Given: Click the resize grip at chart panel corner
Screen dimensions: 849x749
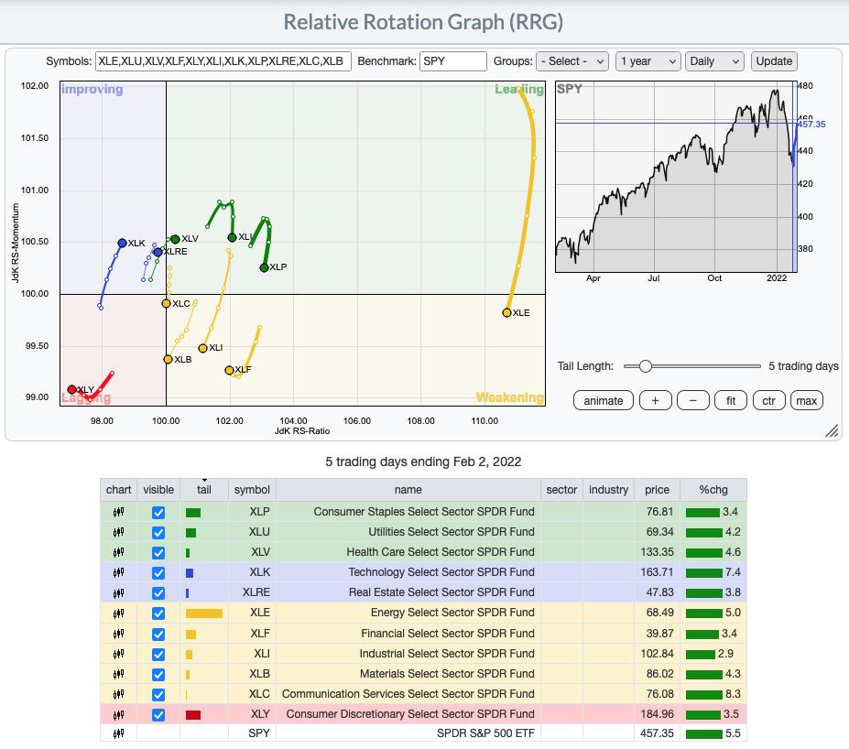Looking at the screenshot, I should (x=832, y=430).
